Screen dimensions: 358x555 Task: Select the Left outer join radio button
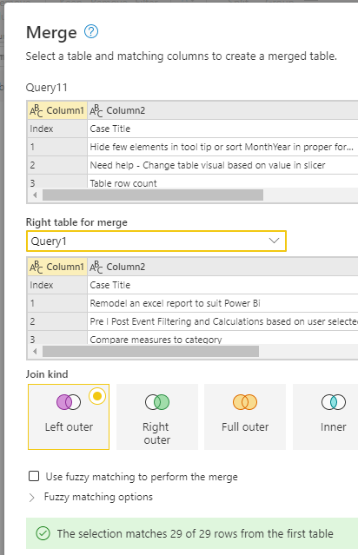click(x=97, y=396)
